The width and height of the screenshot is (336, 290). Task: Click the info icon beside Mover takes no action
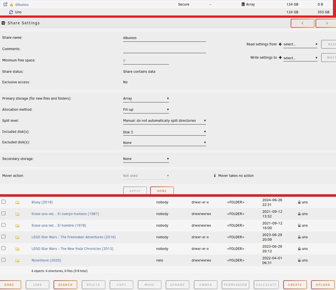pos(215,176)
